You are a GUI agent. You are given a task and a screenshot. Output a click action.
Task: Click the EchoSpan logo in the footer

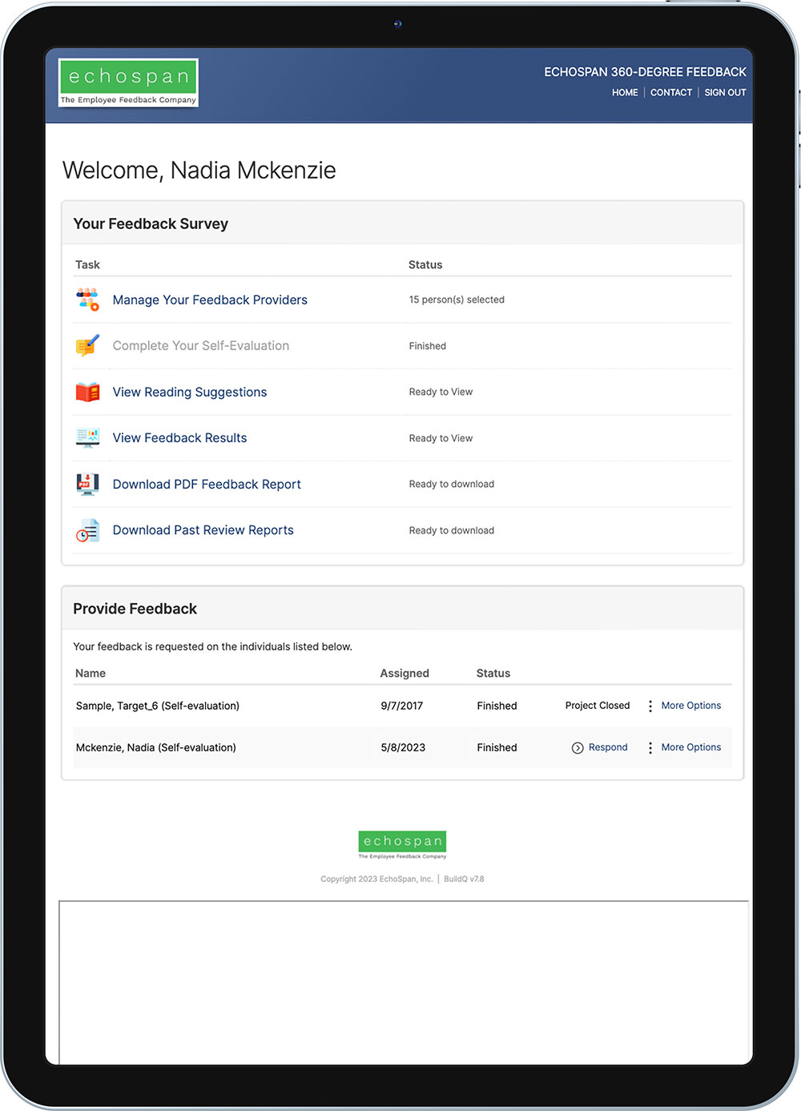point(402,844)
